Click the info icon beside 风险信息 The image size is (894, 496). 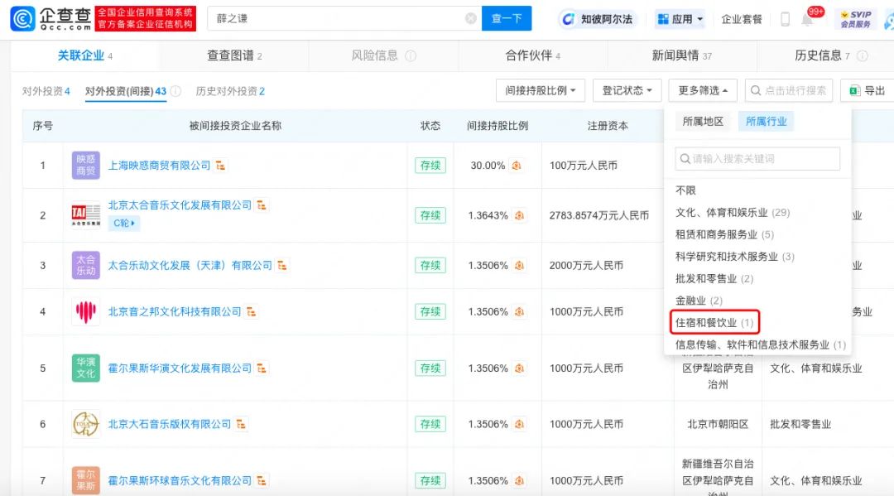click(411, 55)
